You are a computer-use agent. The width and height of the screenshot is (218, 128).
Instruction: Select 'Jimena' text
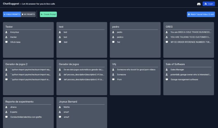[x=13, y=107]
